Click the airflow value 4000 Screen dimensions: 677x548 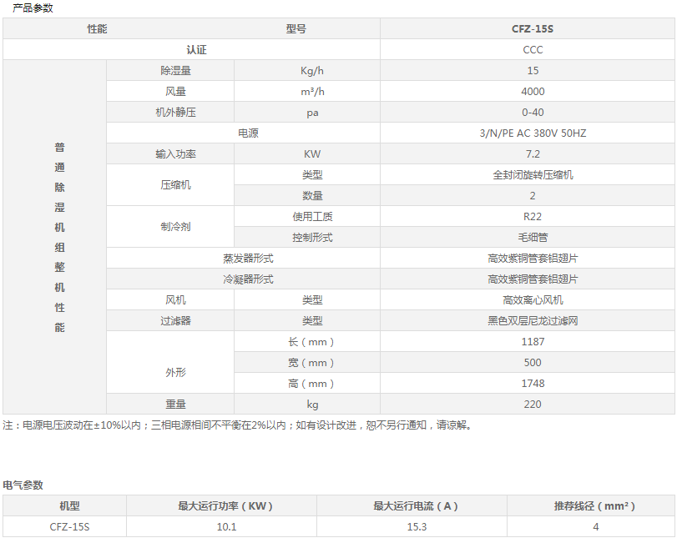532,92
